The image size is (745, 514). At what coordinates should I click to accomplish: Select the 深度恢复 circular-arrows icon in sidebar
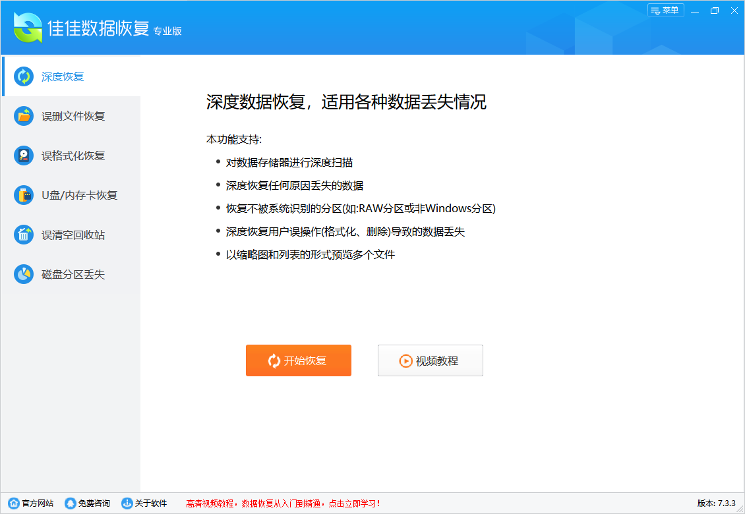(x=24, y=76)
